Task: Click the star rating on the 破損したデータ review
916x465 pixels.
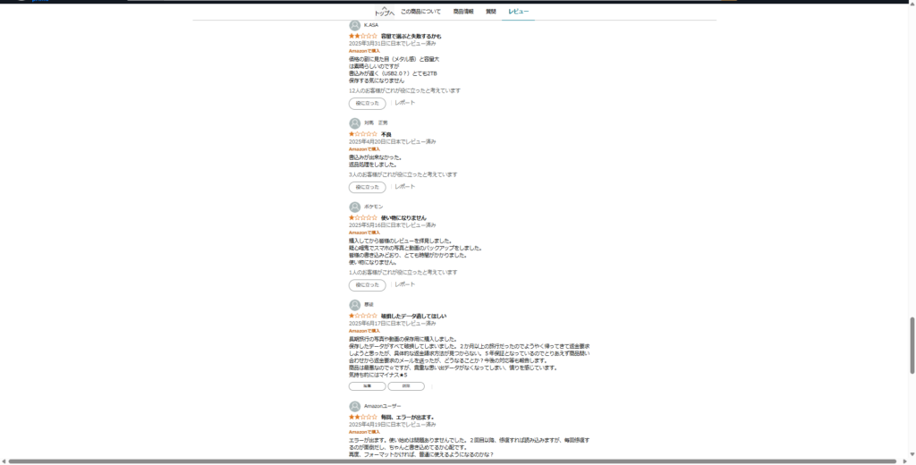Action: (x=363, y=316)
